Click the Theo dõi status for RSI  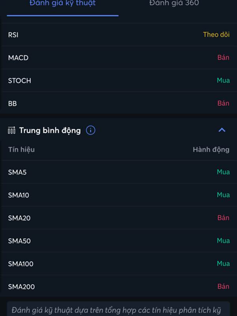point(216,35)
